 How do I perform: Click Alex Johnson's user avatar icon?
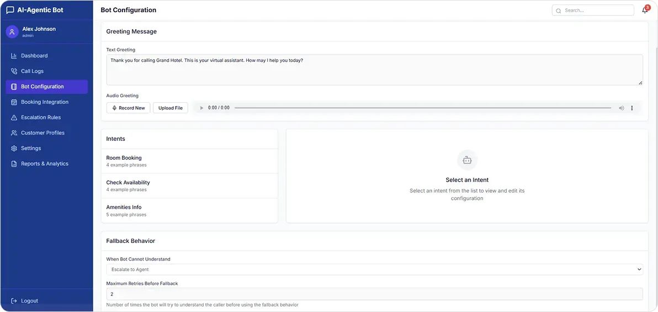point(12,32)
